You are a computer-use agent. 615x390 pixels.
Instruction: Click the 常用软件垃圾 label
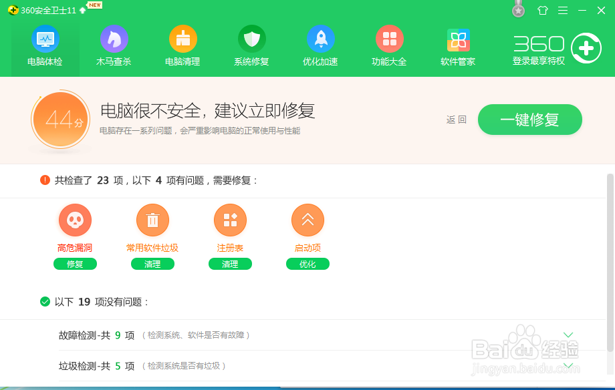pos(152,248)
